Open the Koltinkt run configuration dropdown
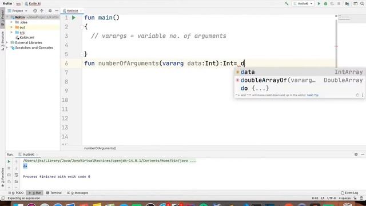The width and height of the screenshot is (366, 206). [303, 3]
